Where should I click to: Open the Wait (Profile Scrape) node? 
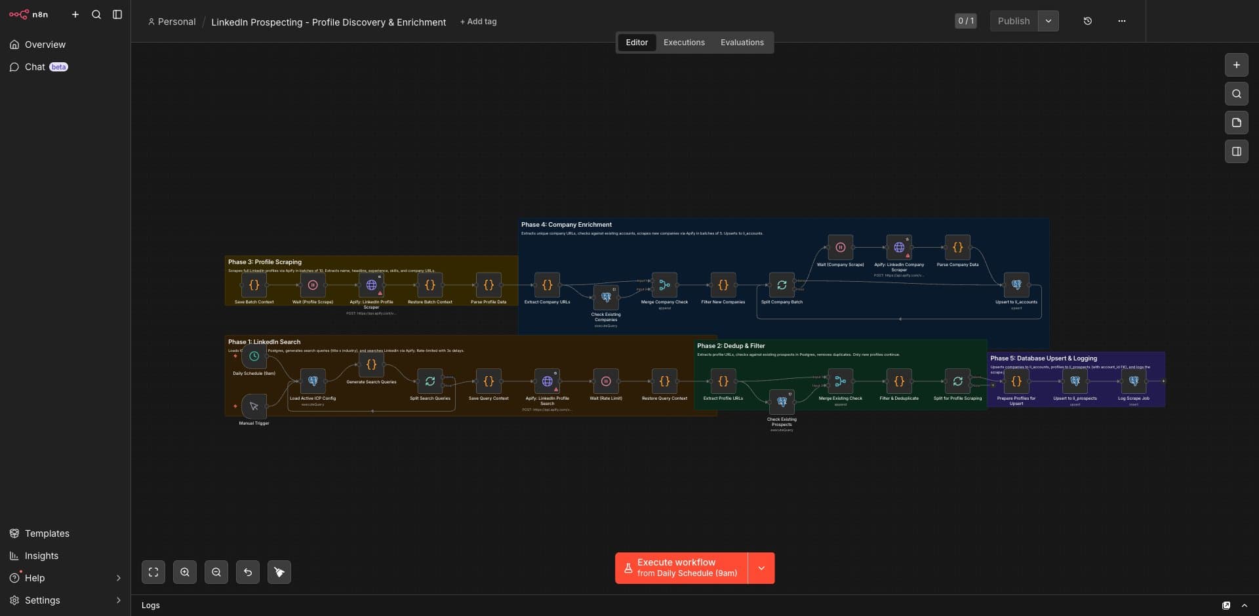point(313,285)
